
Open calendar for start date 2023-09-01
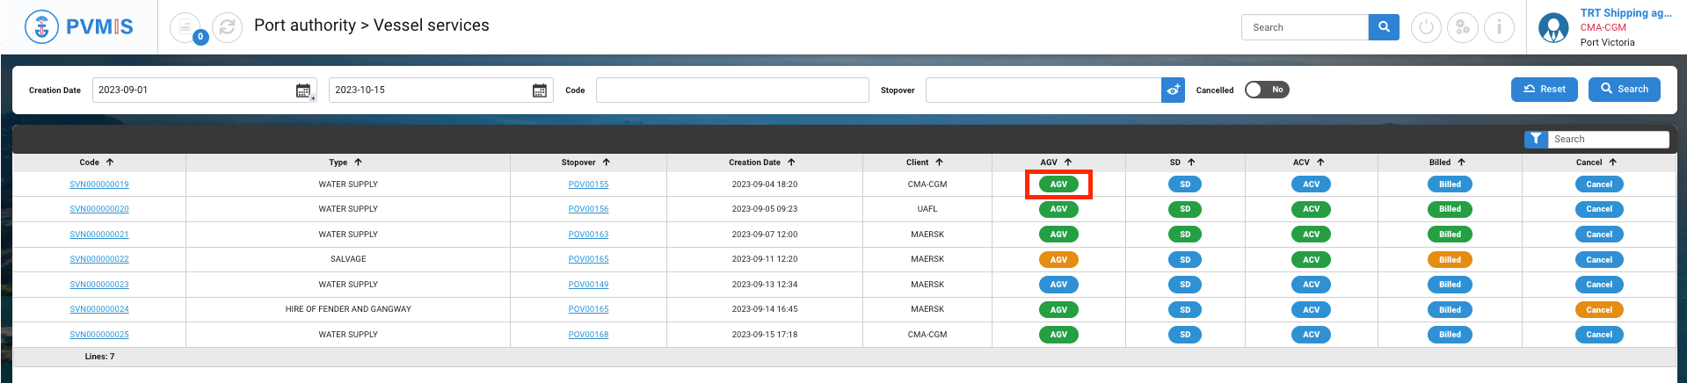tap(303, 90)
